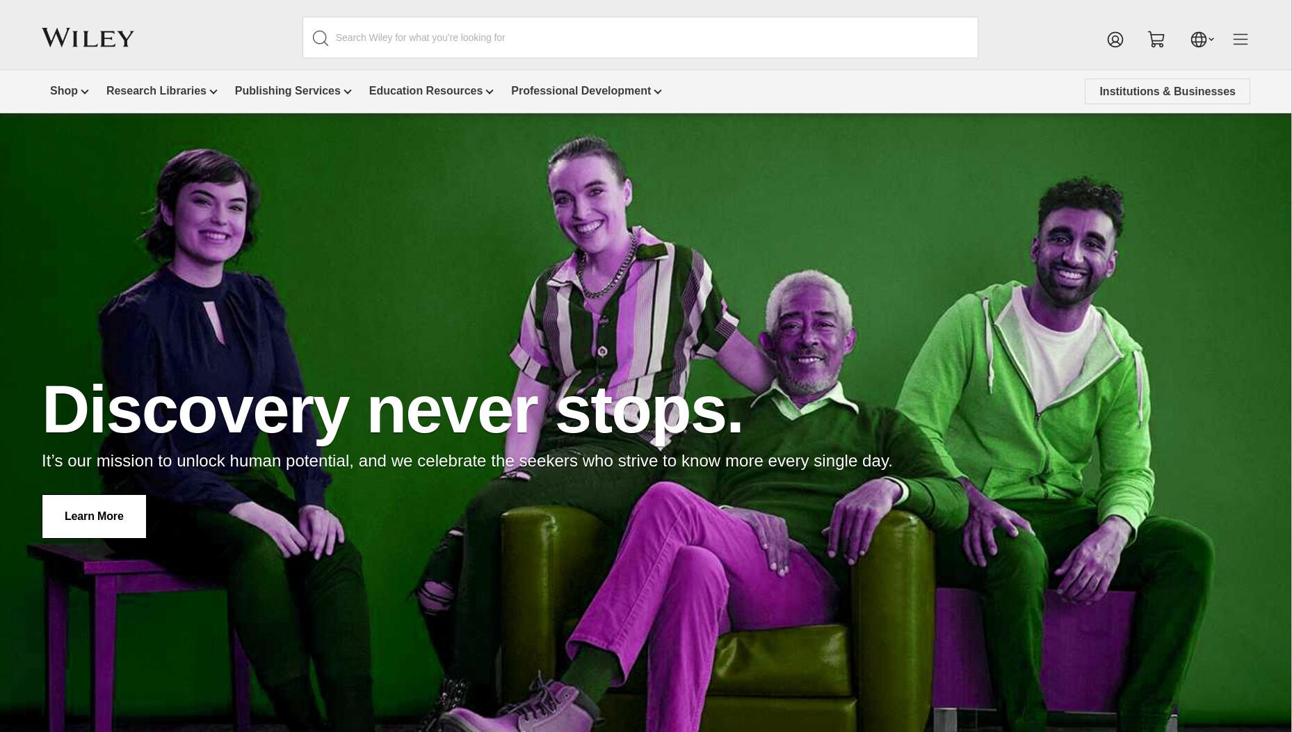The width and height of the screenshot is (1292, 732).
Task: Expand the Shop dropdown chevron
Action: click(x=85, y=92)
